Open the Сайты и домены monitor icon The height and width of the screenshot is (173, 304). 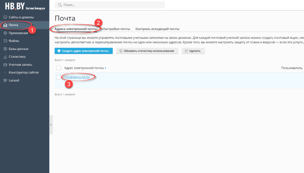click(x=5, y=17)
